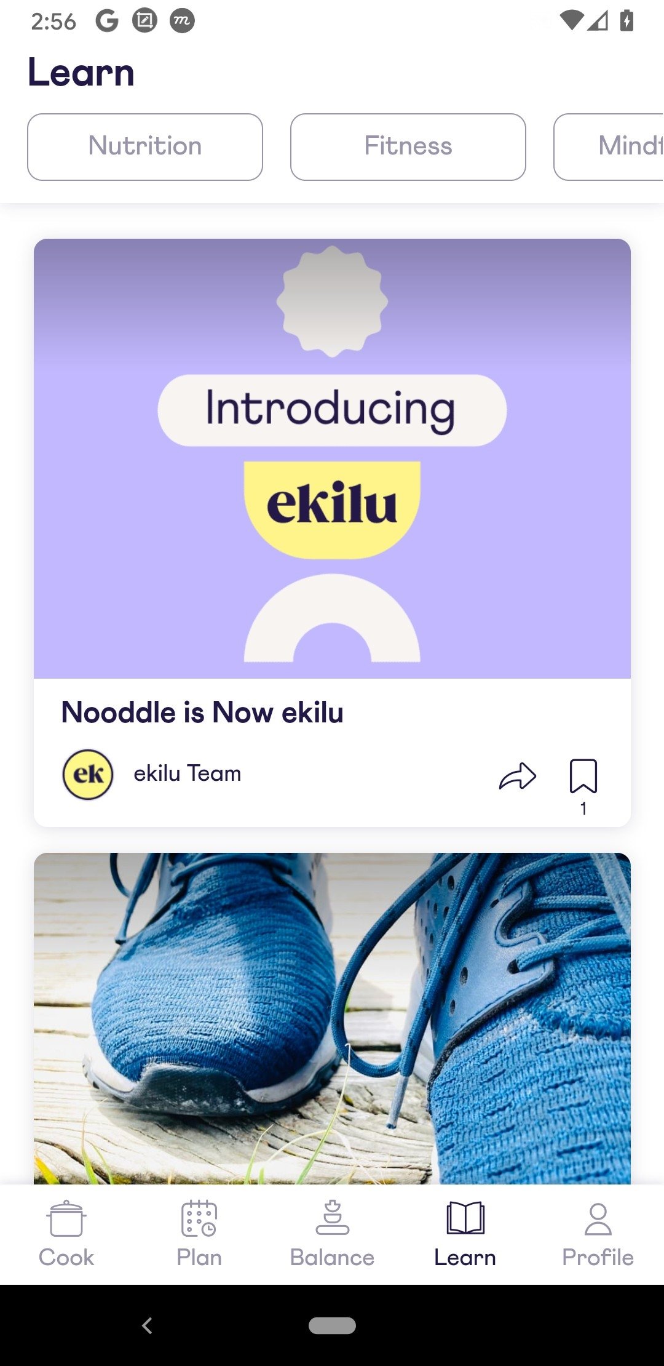Switch to the Plan tab label
The height and width of the screenshot is (1366, 664).
[199, 1257]
